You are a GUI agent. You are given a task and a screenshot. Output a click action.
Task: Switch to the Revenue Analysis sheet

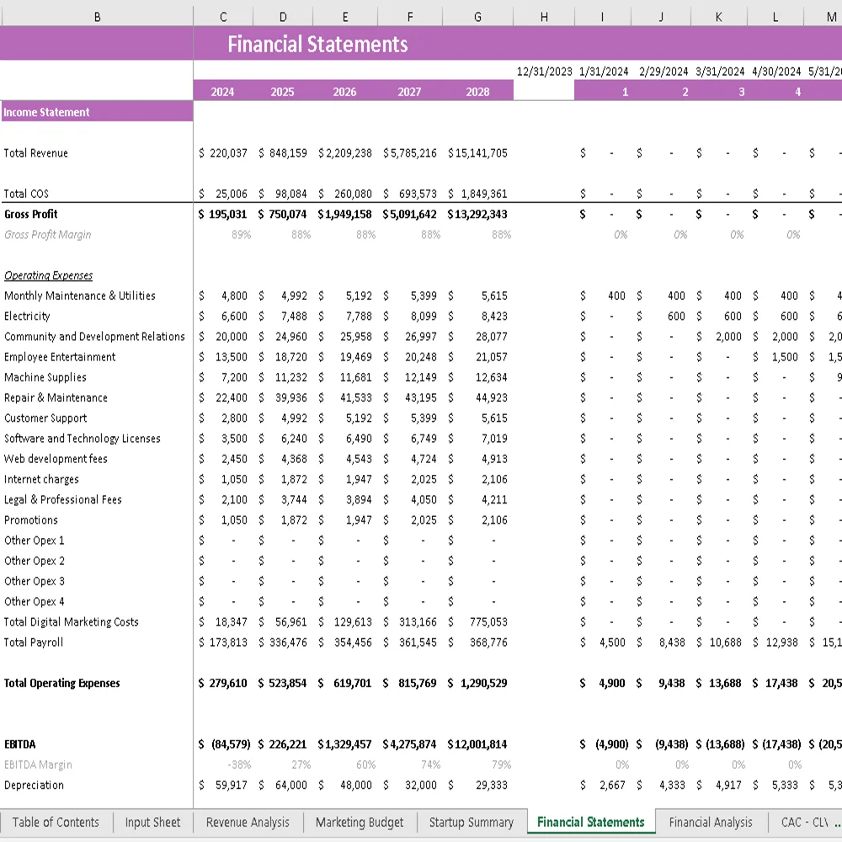(247, 822)
